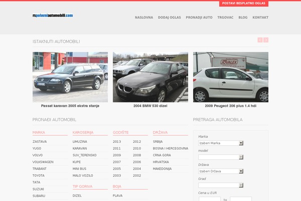Click the next carousel arrow

click(266, 40)
